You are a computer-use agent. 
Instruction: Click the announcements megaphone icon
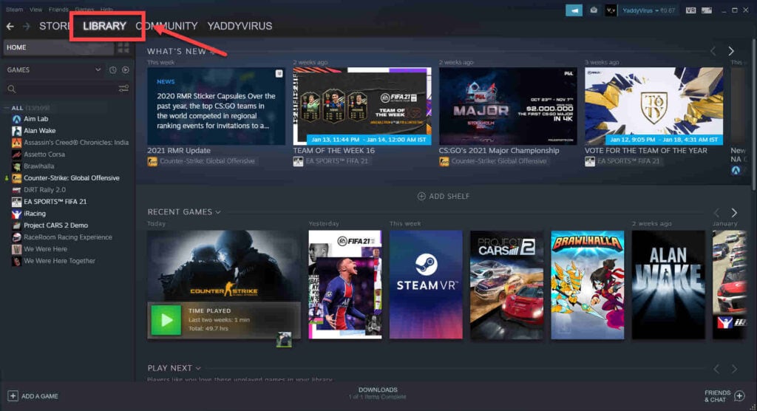[574, 10]
